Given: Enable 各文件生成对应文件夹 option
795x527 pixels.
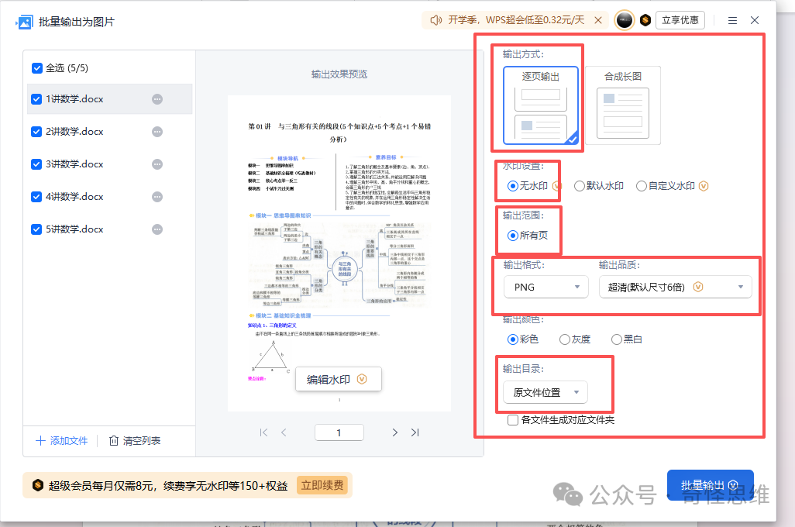Looking at the screenshot, I should point(513,419).
